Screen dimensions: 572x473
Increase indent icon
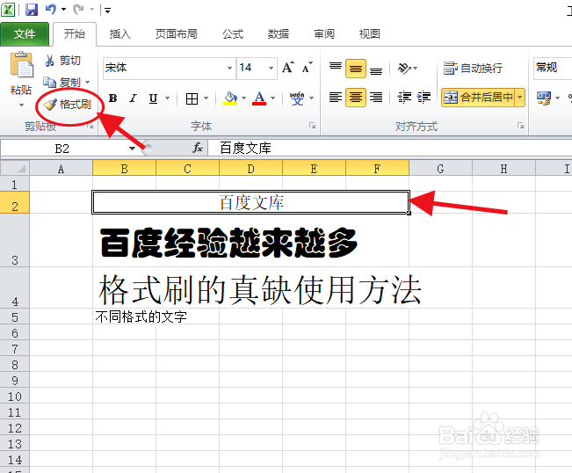(424, 98)
